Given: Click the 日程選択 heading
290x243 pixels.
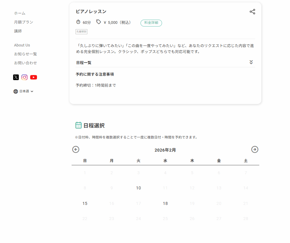Looking at the screenshot, I should pyautogui.click(x=94, y=126).
